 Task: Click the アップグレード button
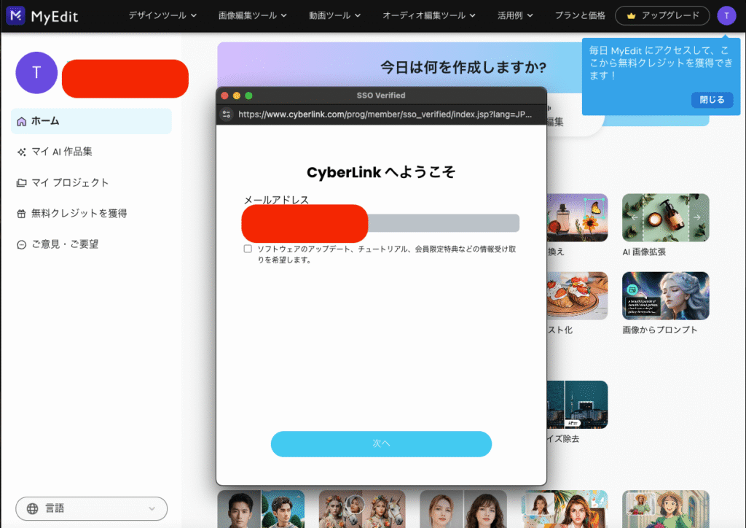coord(662,16)
